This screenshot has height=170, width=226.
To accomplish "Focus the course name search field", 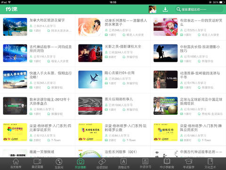I will tap(199, 9).
